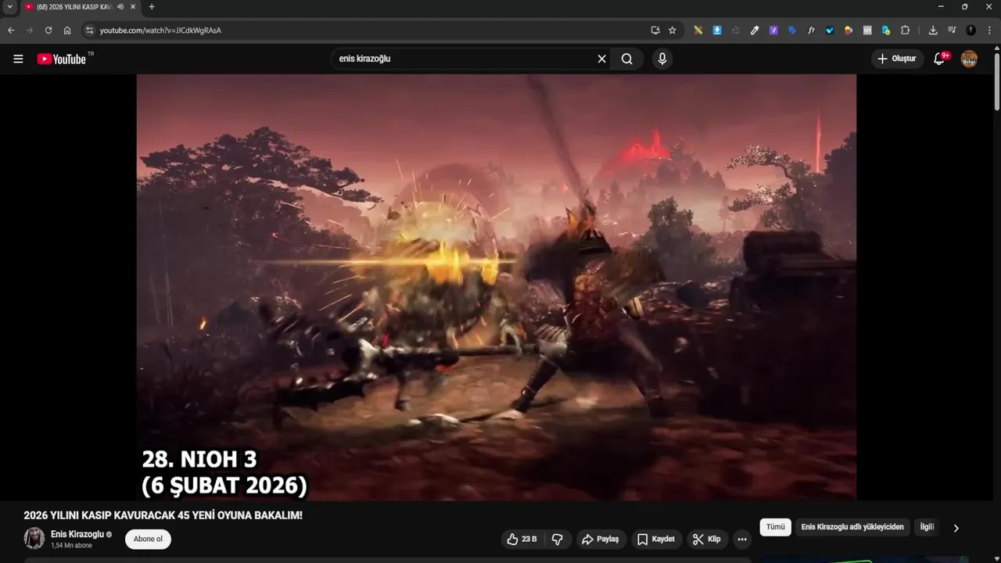The height and width of the screenshot is (563, 1001).
Task: Select the Tümü filter chip
Action: 775,527
